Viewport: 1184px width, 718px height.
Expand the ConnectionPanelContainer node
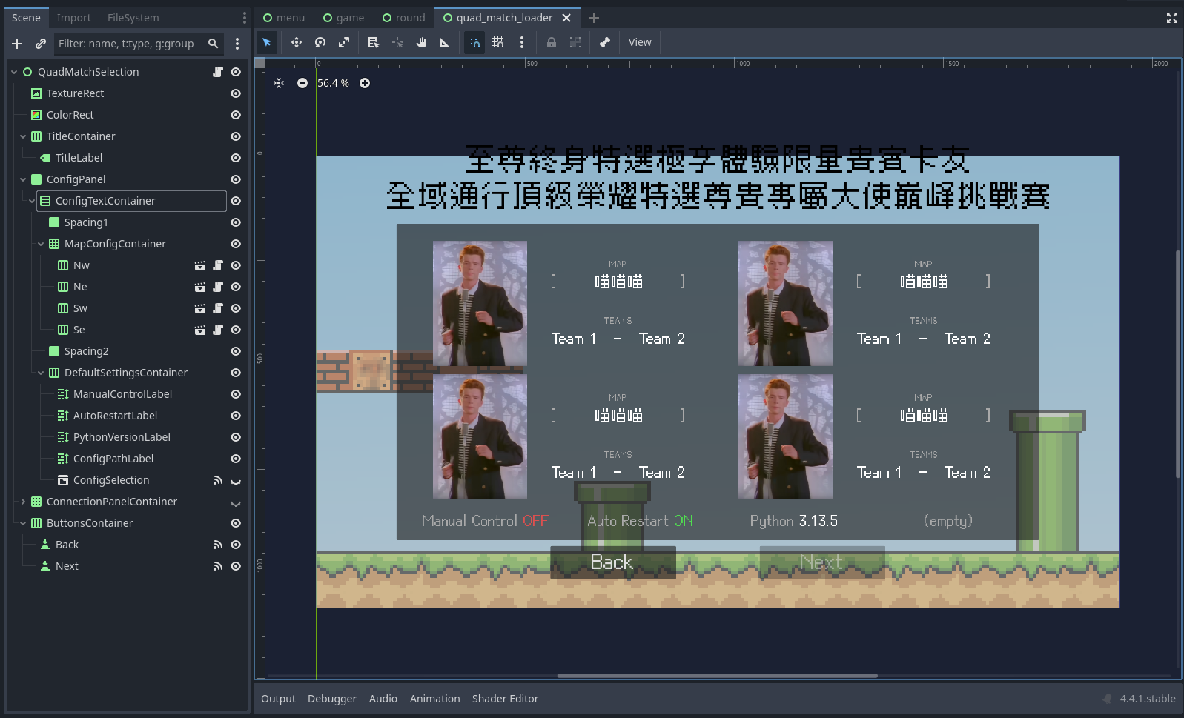(23, 502)
